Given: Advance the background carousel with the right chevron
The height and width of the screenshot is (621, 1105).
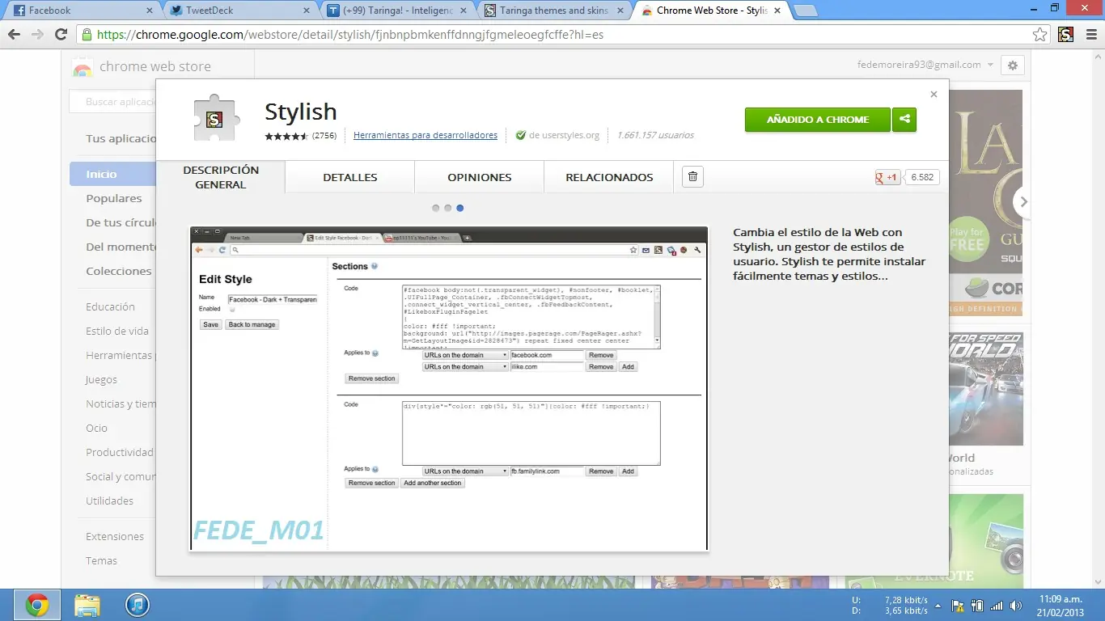Looking at the screenshot, I should click(x=1024, y=202).
